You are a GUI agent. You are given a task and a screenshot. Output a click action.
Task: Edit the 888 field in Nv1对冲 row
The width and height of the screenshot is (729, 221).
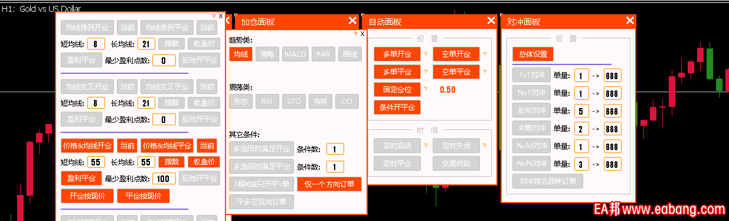point(613,93)
